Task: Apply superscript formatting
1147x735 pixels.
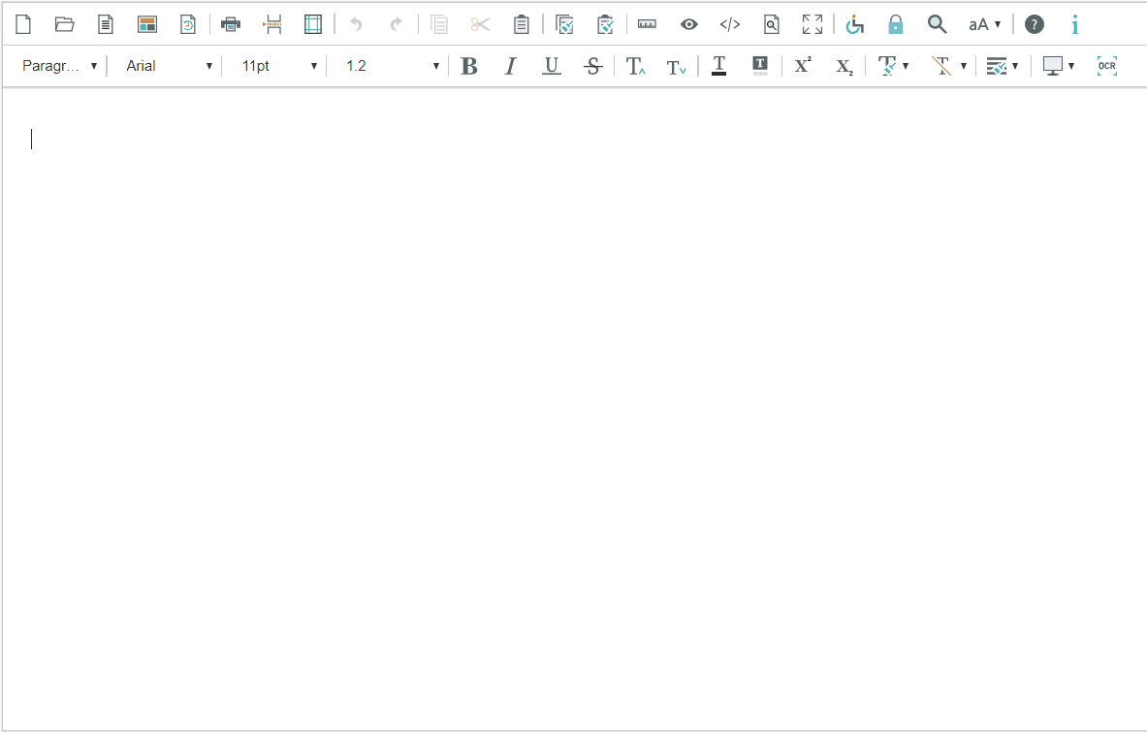Action: [803, 65]
